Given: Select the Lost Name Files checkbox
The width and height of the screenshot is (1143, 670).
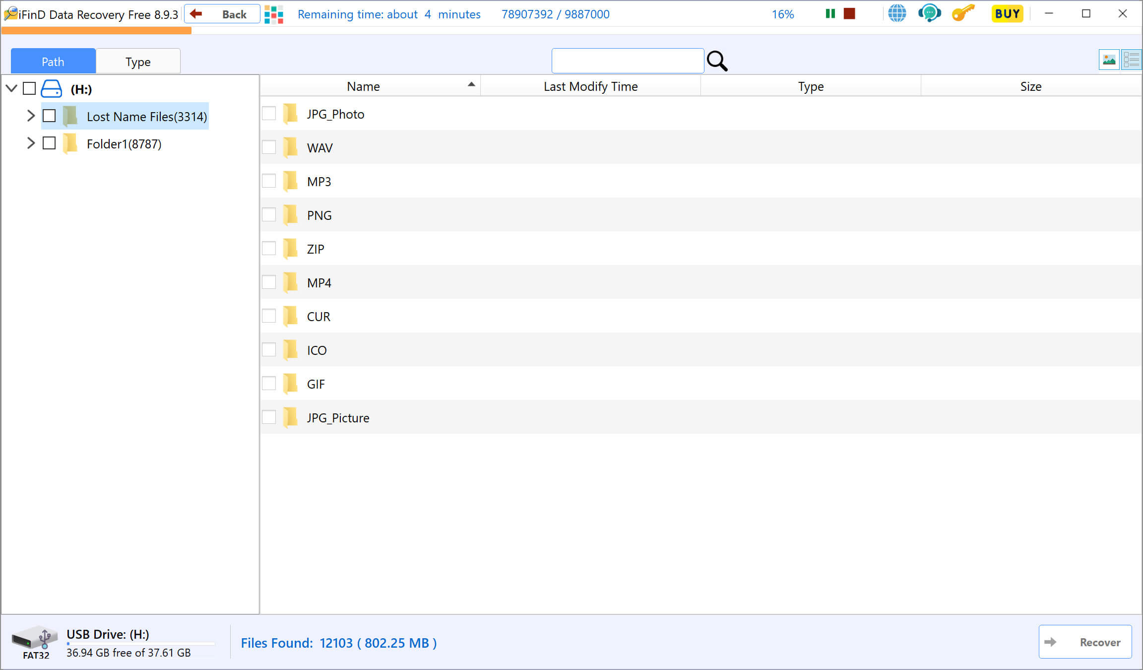Looking at the screenshot, I should pos(49,116).
